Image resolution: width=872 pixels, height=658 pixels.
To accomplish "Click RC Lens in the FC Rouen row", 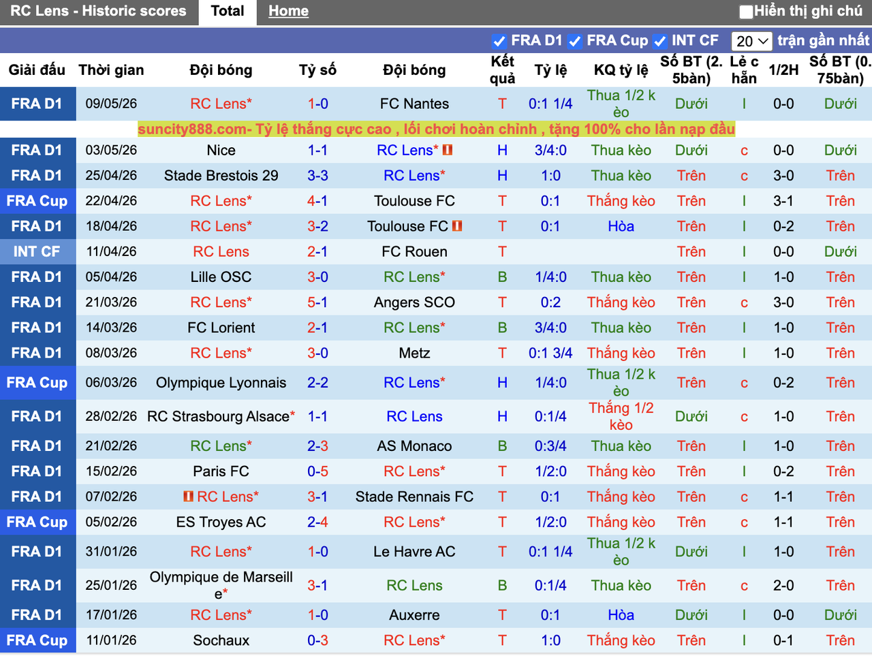I will click(221, 251).
